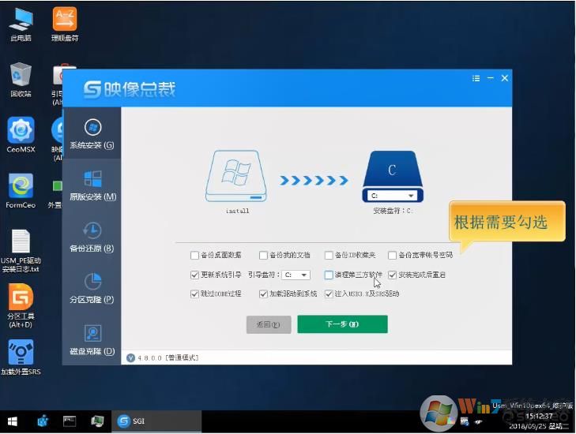The width and height of the screenshot is (576, 434).
Task: Open USM_PE驱动安装日志.txt file
Action: point(21,251)
